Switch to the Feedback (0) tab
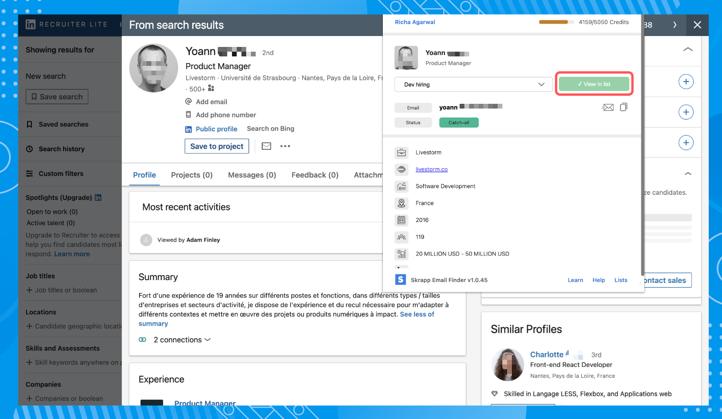The image size is (722, 419). click(315, 175)
